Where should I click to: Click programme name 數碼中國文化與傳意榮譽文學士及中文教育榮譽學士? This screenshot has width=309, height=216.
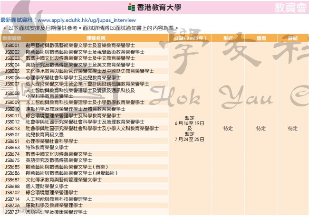(x=80, y=58)
